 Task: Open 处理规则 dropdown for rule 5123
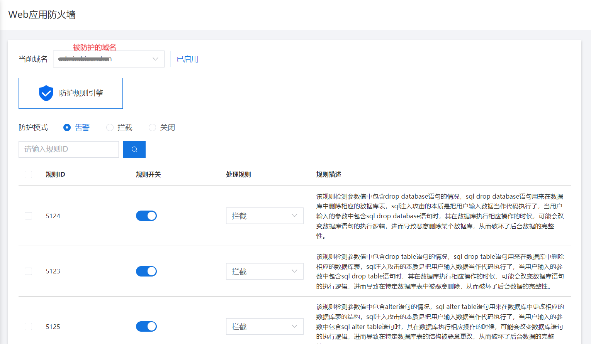[265, 271]
